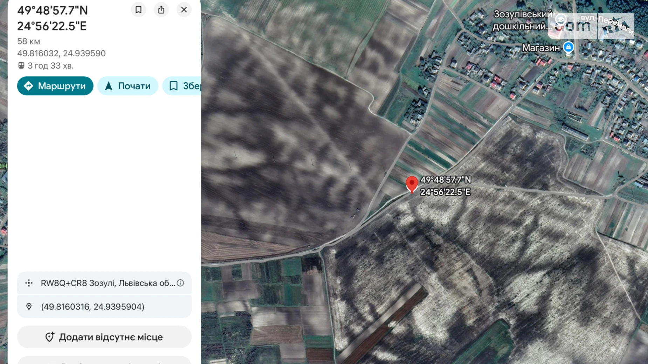Click the info icon beside plus code
Viewport: 648px width, 364px height.
(180, 283)
